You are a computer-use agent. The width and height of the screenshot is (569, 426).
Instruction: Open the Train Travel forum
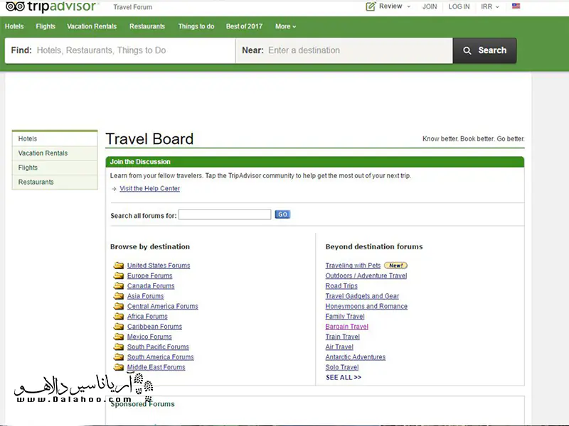click(343, 337)
